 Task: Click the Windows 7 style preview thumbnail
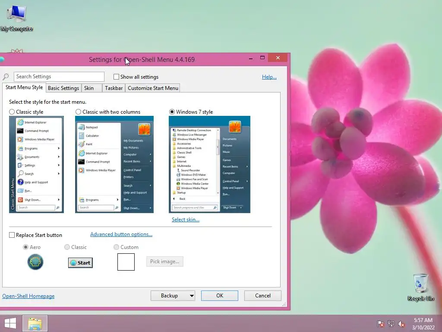pos(209,164)
